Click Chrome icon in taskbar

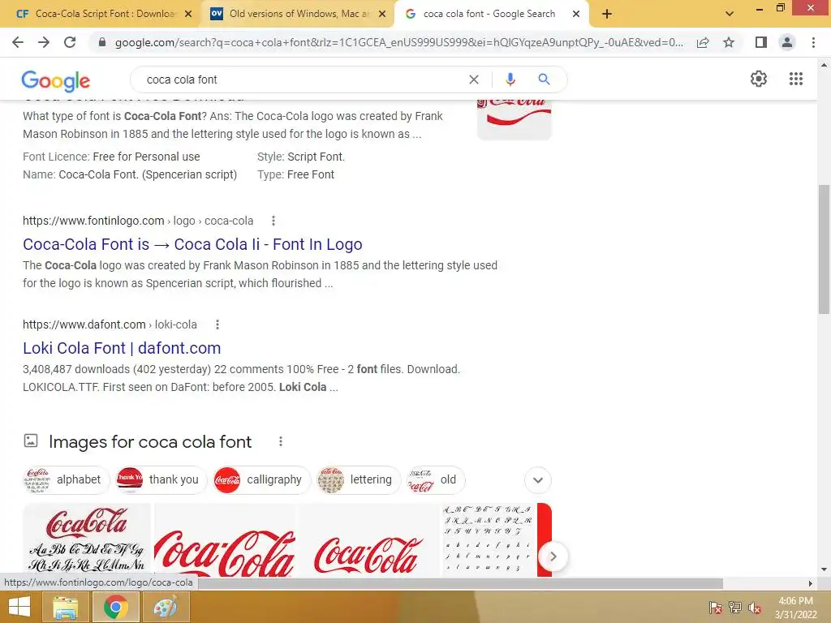(x=115, y=607)
